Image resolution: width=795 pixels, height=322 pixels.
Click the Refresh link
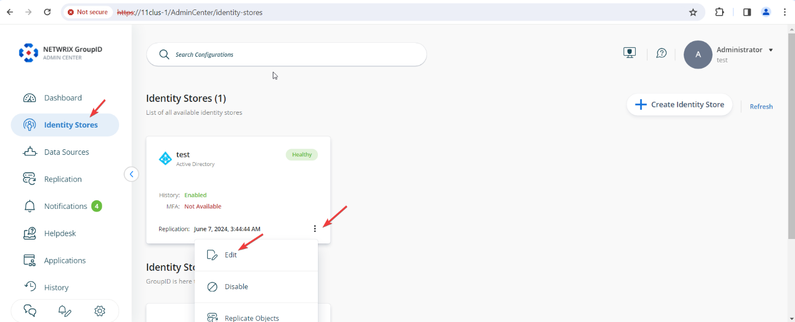[760, 106]
